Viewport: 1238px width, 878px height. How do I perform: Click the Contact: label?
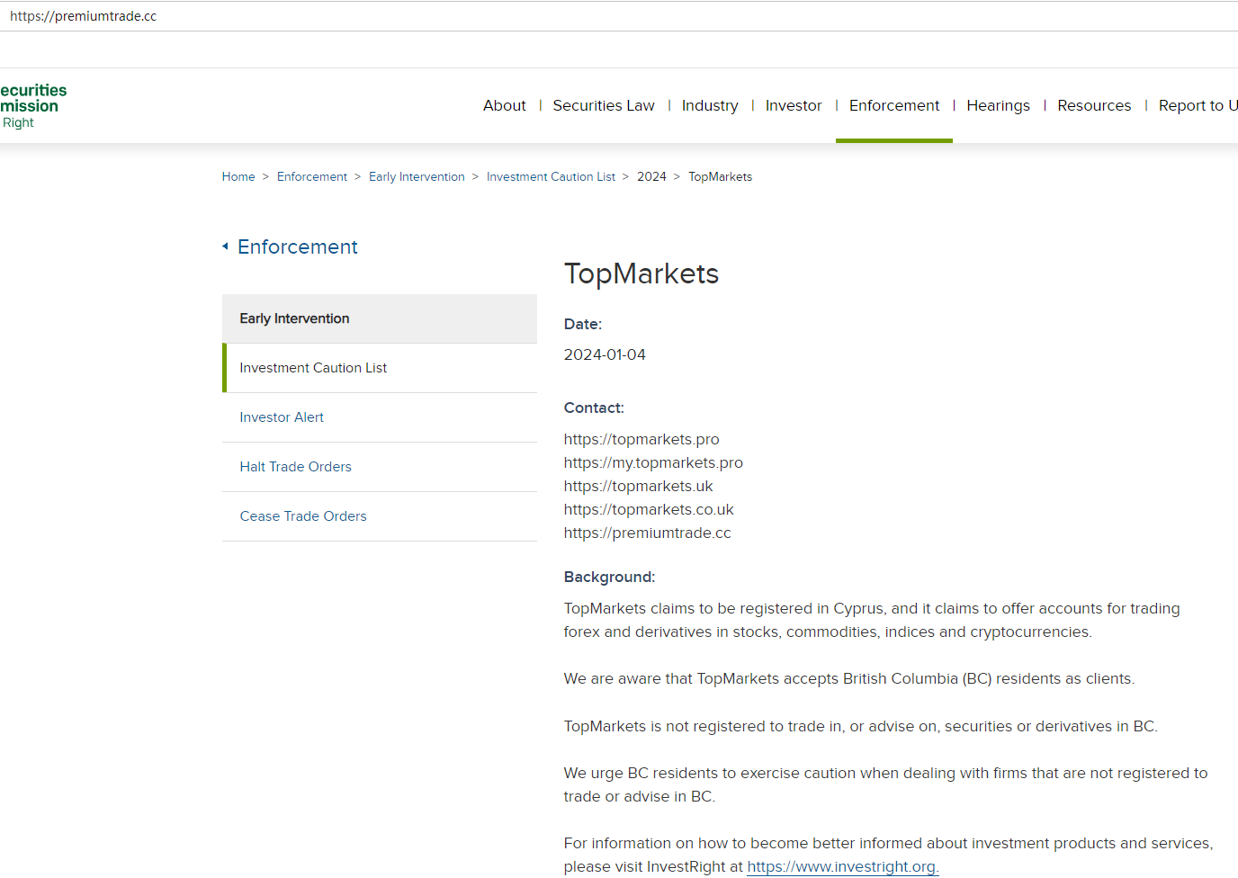pos(594,408)
